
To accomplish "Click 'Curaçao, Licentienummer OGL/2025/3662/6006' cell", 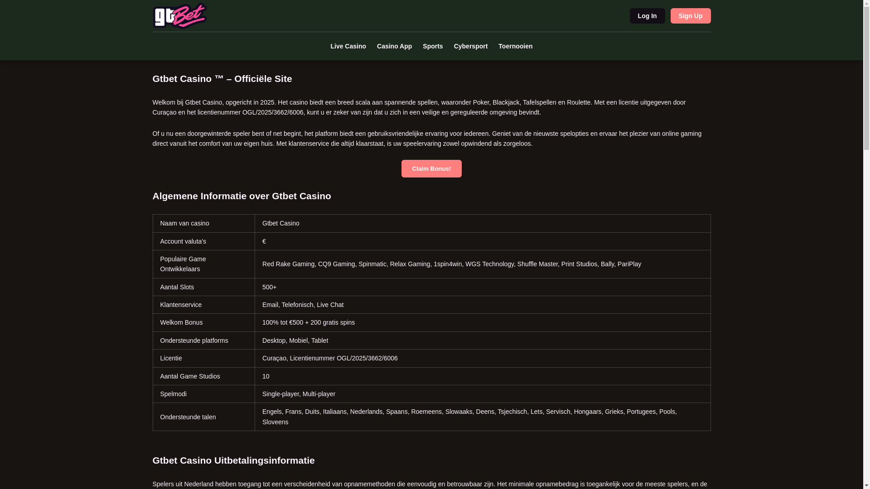I will (x=483, y=358).
